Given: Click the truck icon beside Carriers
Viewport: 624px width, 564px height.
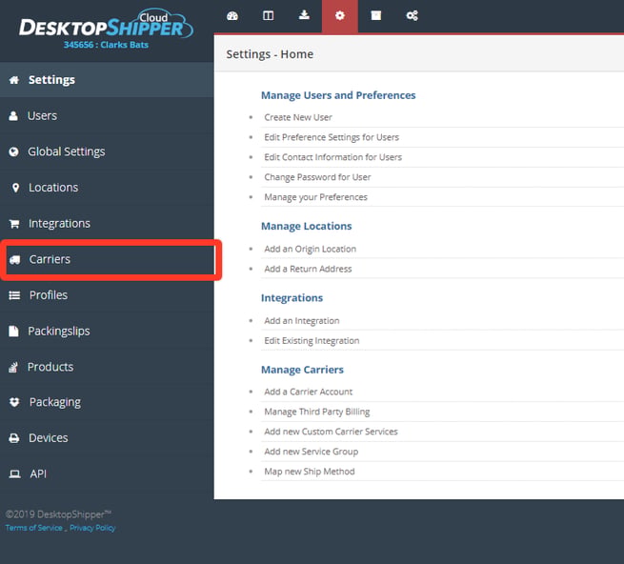Looking at the screenshot, I should (14, 260).
